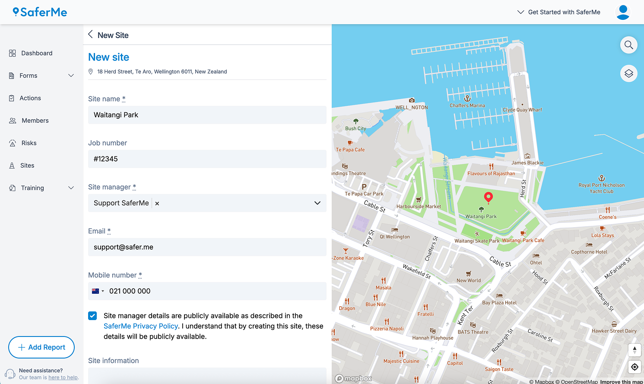This screenshot has width=644, height=384.
Task: Open the country flag selector for mobile number
Action: coord(98,291)
